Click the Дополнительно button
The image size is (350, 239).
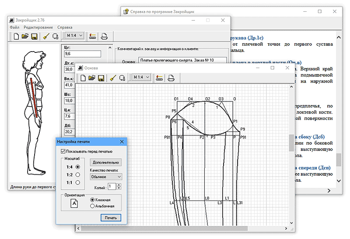(106, 162)
